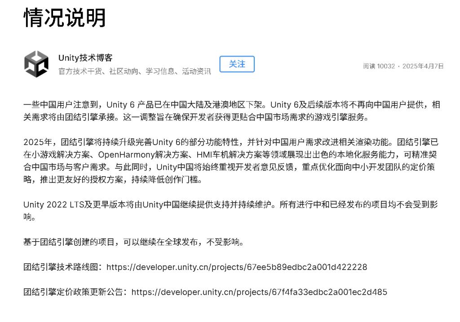Click the paragraph starting with 2025年，团结引擎

click(230, 161)
